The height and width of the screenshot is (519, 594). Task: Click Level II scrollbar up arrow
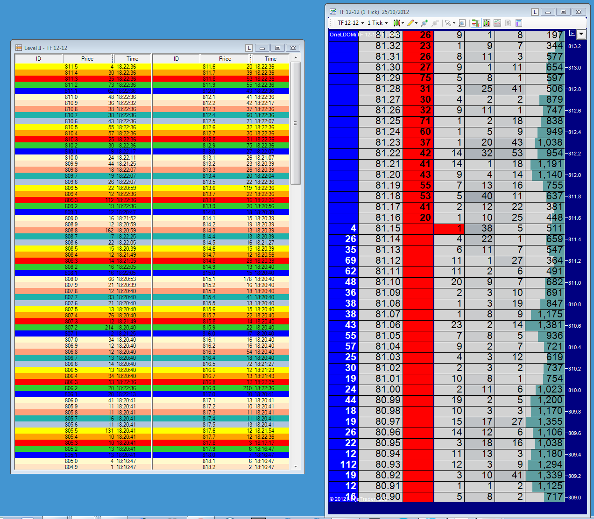tap(295, 58)
